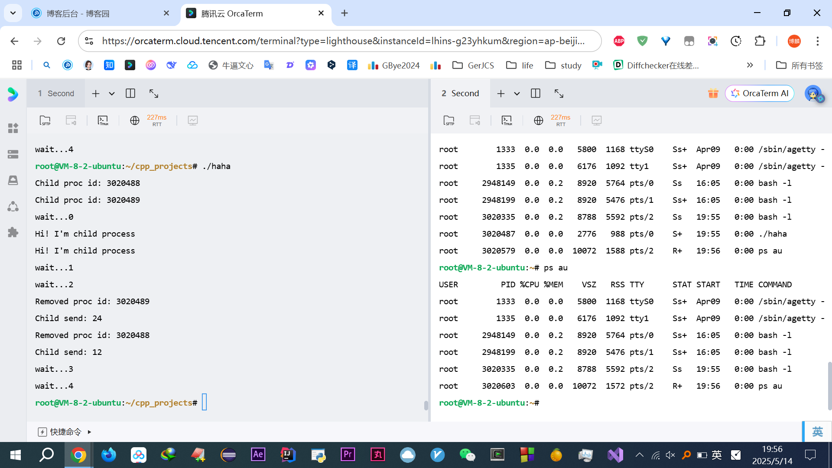Open the gift box icon

pos(713,94)
